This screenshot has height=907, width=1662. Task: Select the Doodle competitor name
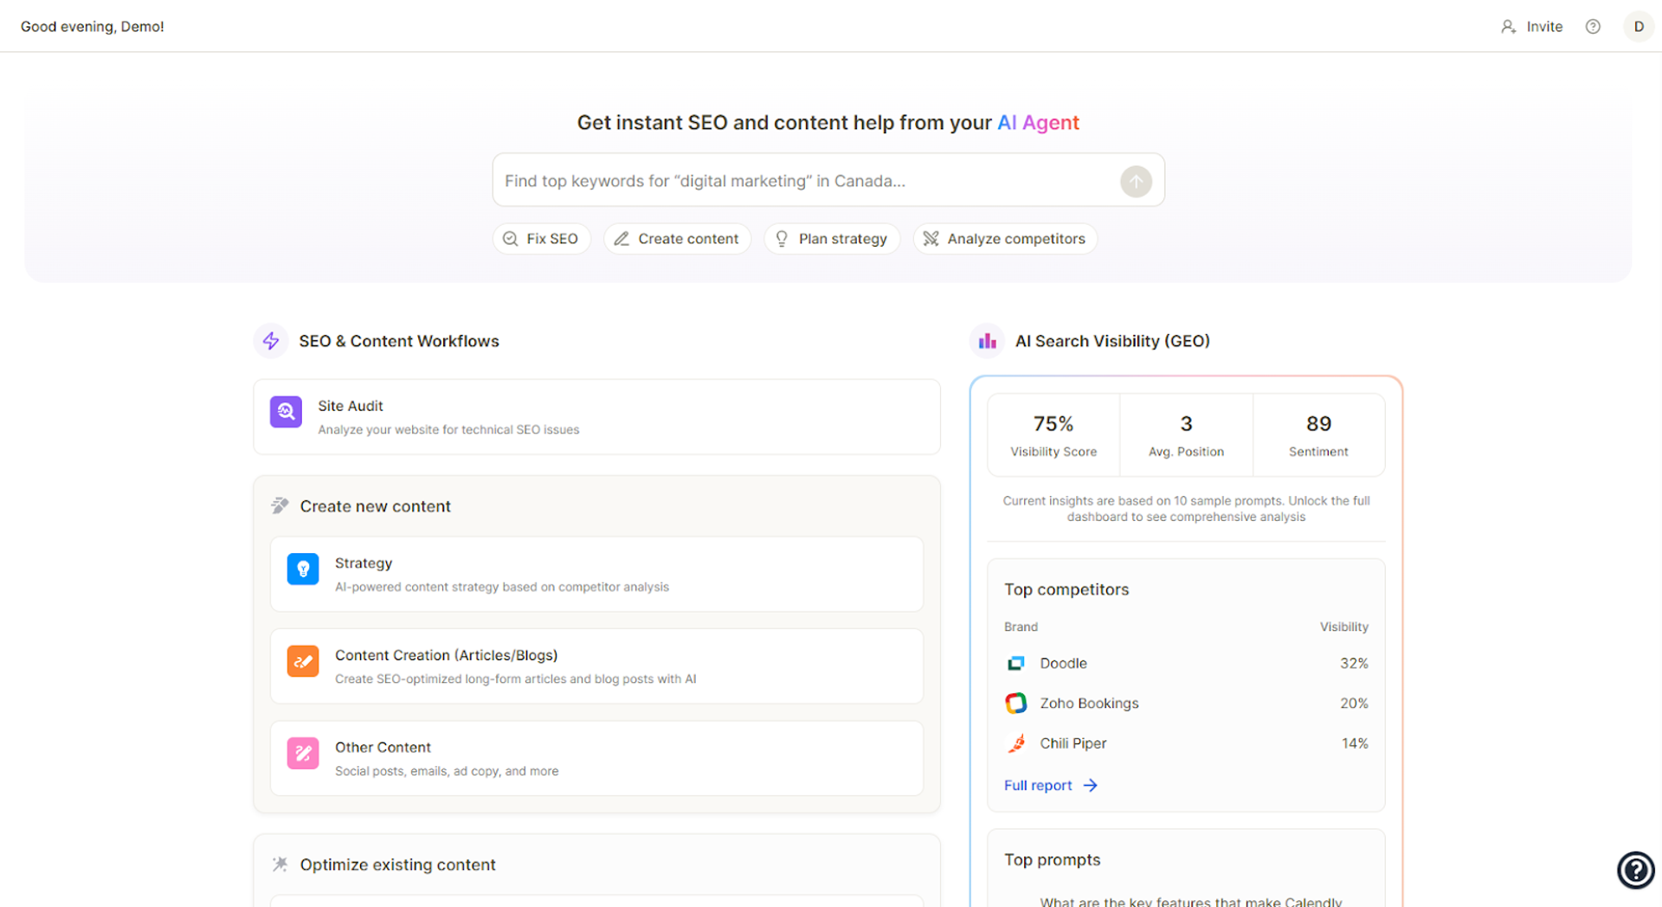coord(1064,664)
